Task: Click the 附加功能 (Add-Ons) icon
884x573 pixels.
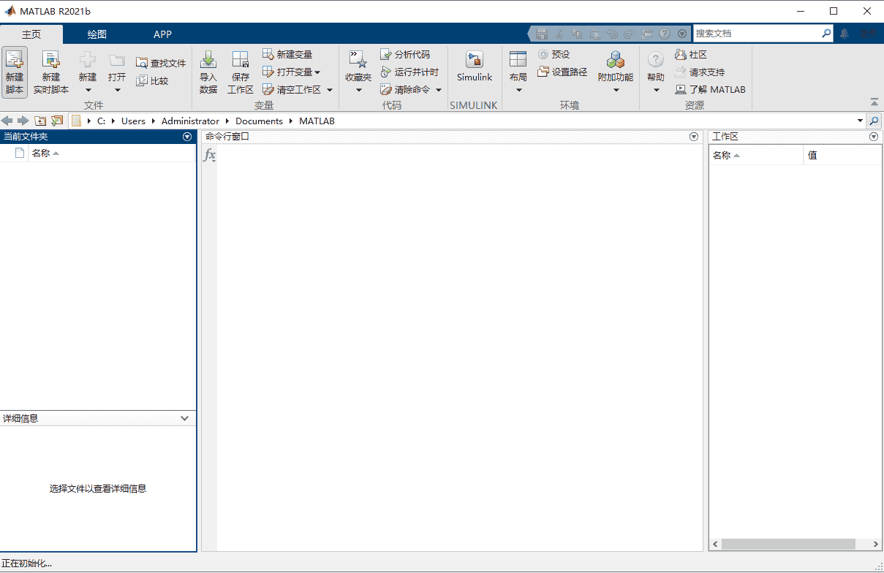Action: pos(615,69)
